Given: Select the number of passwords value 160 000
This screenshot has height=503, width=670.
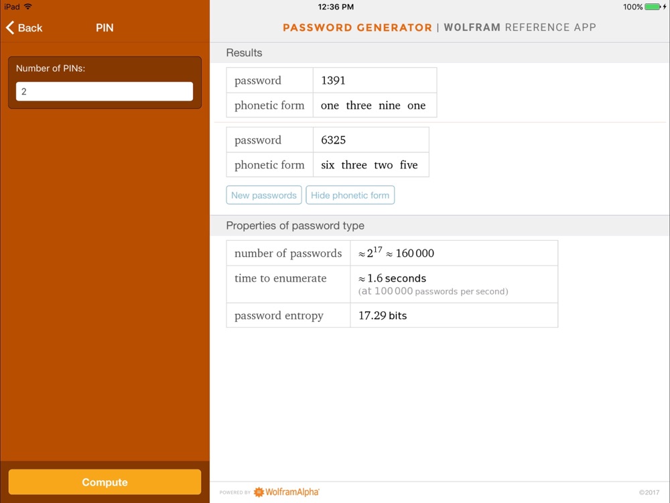Looking at the screenshot, I should (415, 254).
